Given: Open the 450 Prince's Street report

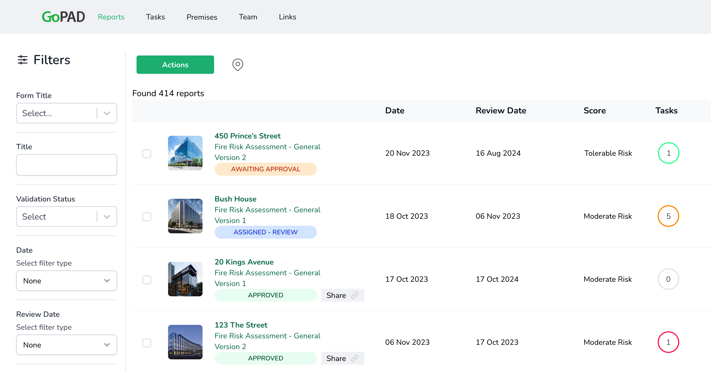Looking at the screenshot, I should 248,136.
